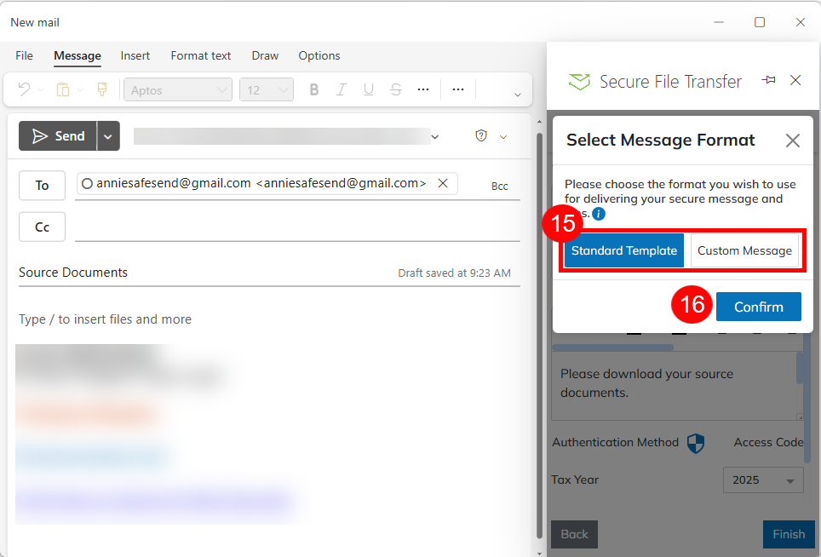Open the font size 12 dropdown
The height and width of the screenshot is (557, 821).
pyautogui.click(x=267, y=89)
